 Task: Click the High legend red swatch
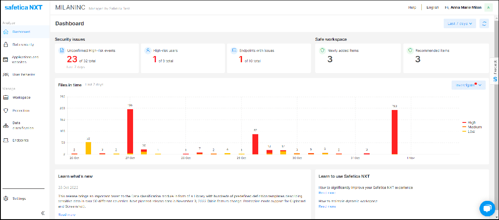click(x=464, y=122)
